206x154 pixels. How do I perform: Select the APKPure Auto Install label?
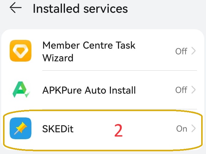click(x=89, y=90)
